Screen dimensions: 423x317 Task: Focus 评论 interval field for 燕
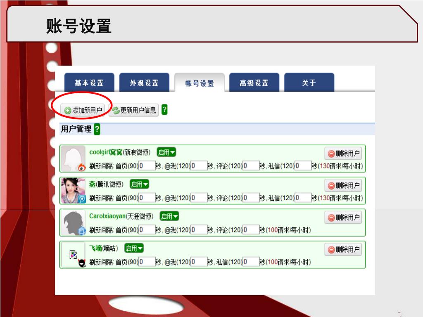(x=251, y=198)
